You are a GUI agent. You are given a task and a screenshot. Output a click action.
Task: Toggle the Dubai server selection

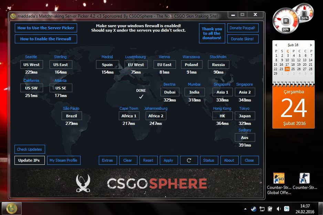169,92
